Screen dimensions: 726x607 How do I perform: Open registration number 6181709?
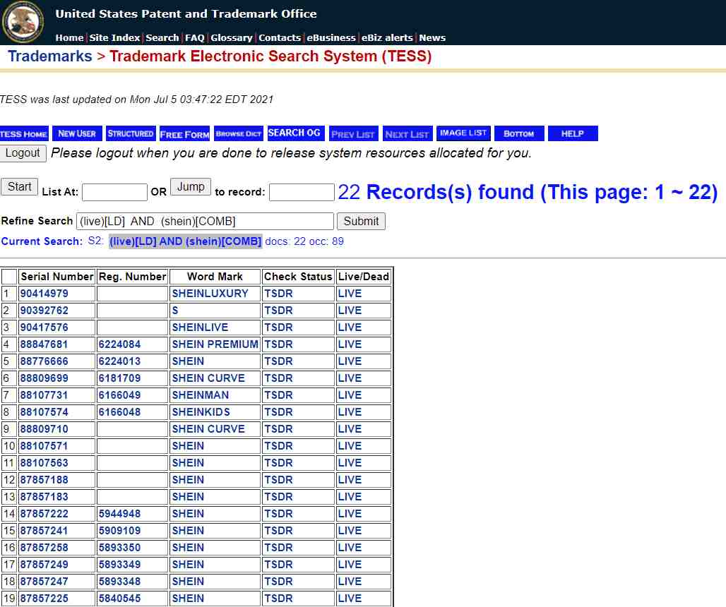click(x=119, y=378)
